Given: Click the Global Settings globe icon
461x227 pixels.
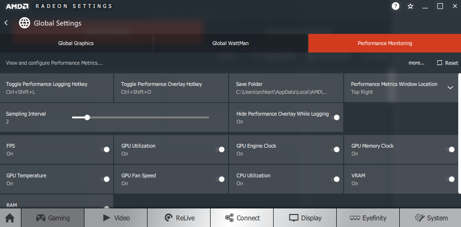Looking at the screenshot, I should click(x=25, y=23).
